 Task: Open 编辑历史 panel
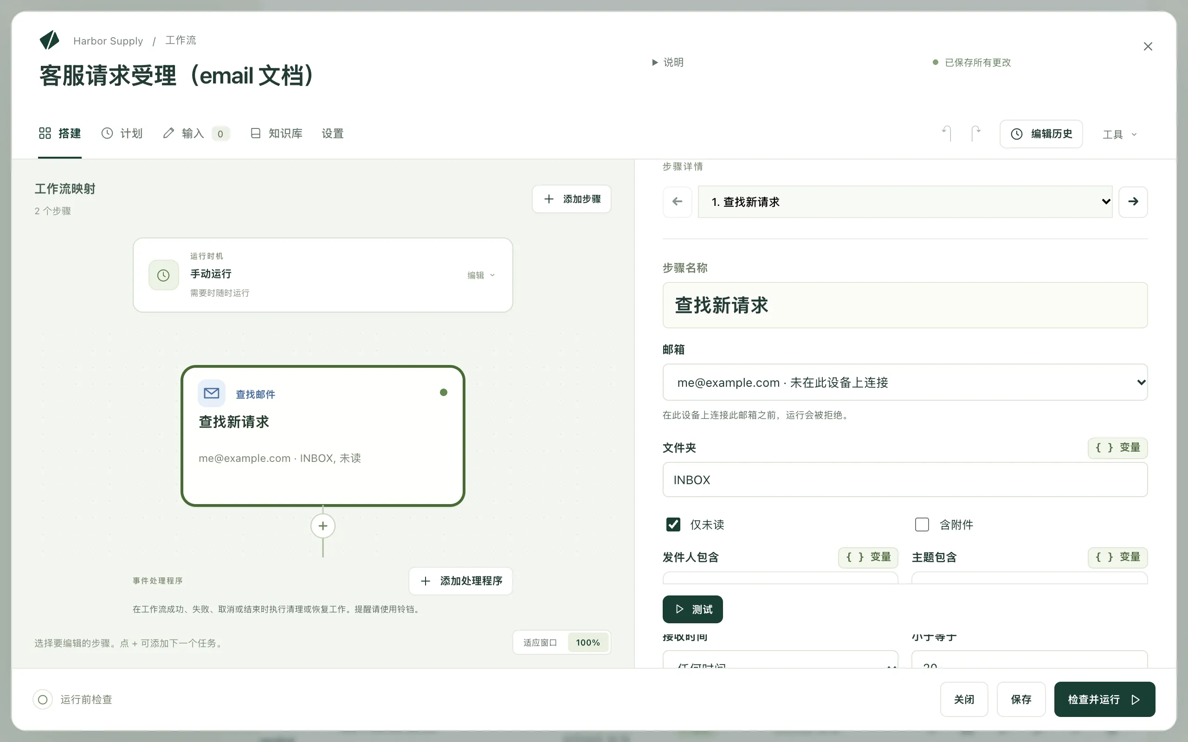1041,134
